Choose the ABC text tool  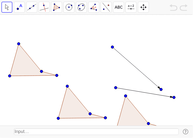(119, 7)
